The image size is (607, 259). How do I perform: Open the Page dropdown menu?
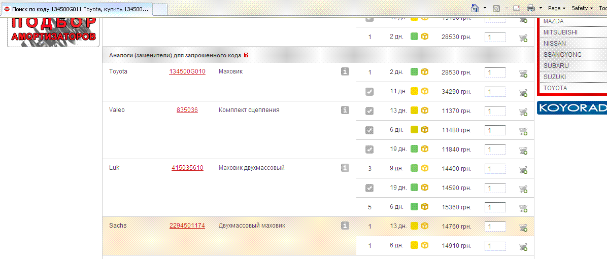pyautogui.click(x=557, y=8)
